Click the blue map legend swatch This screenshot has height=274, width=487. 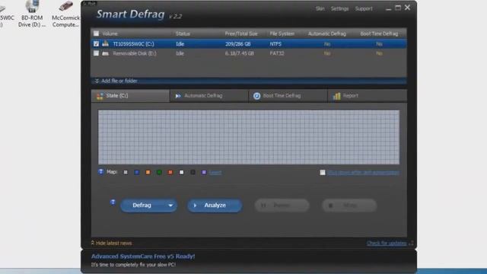click(x=137, y=172)
